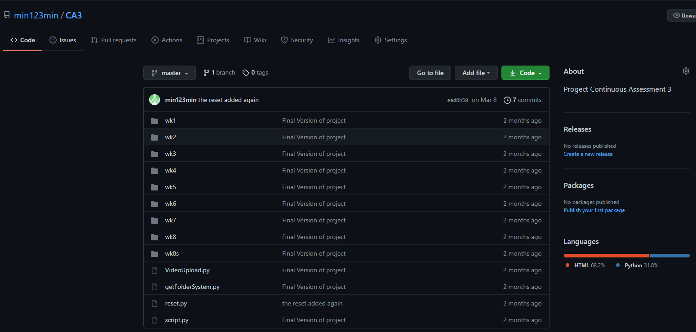Image resolution: width=696 pixels, height=332 pixels.
Task: Click the min123min author name in commit bar
Action: coord(181,100)
